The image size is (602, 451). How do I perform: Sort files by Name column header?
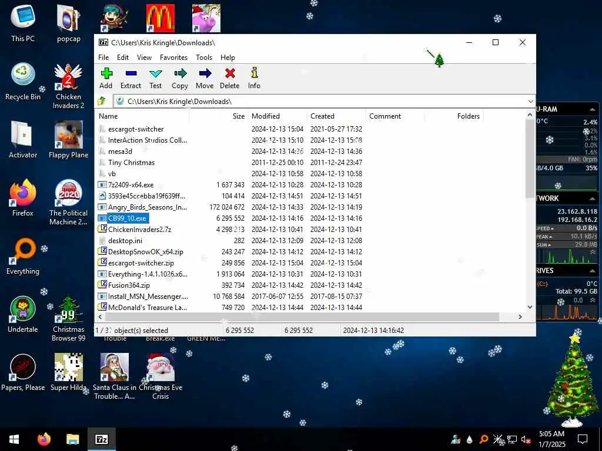click(x=142, y=116)
